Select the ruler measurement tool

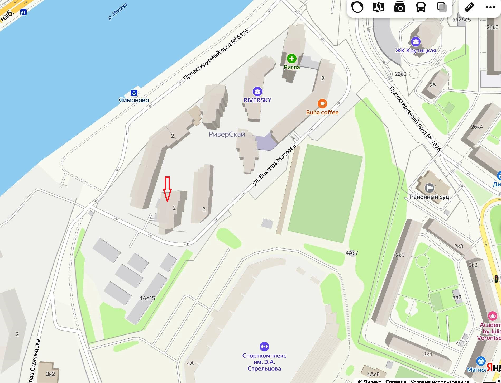469,7
